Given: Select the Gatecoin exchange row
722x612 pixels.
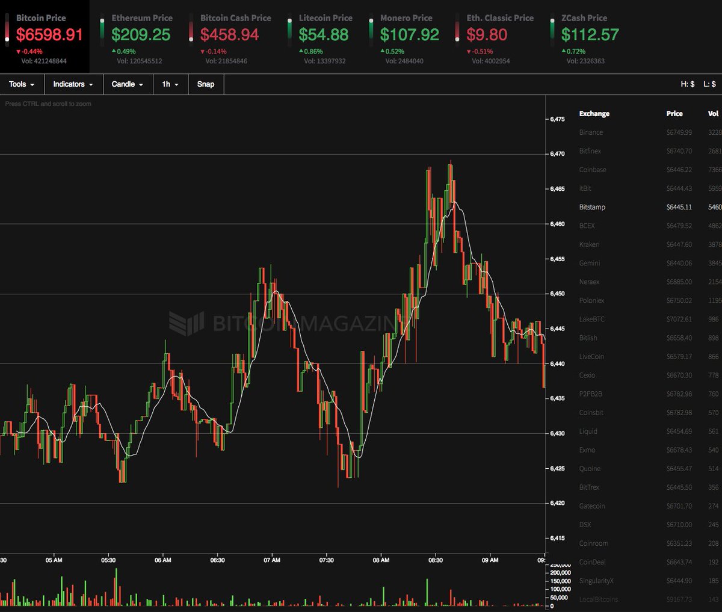Looking at the screenshot, I should click(650, 506).
